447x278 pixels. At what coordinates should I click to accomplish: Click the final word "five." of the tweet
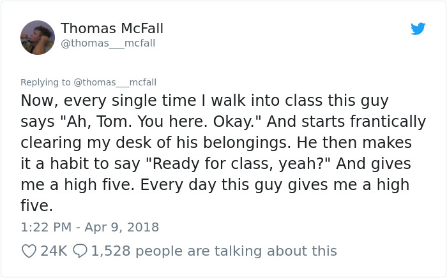click(x=35, y=205)
